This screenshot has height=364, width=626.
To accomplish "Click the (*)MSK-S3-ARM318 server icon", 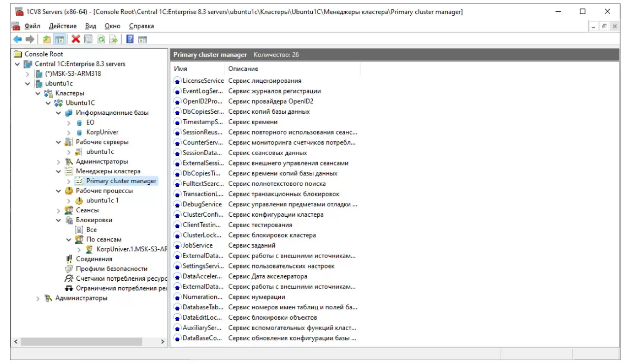I will [39, 74].
